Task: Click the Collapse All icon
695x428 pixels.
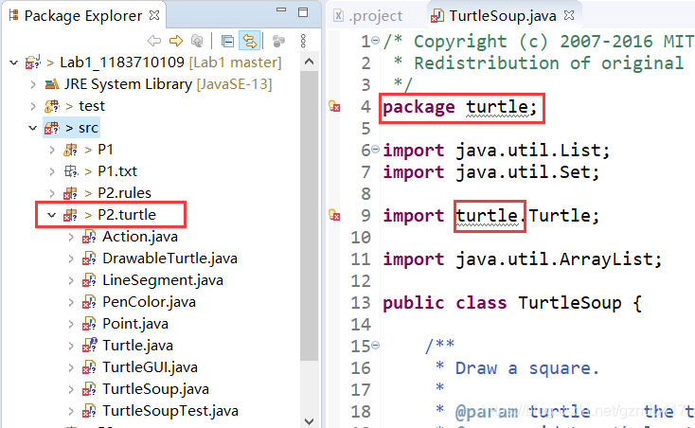Action: click(x=227, y=42)
